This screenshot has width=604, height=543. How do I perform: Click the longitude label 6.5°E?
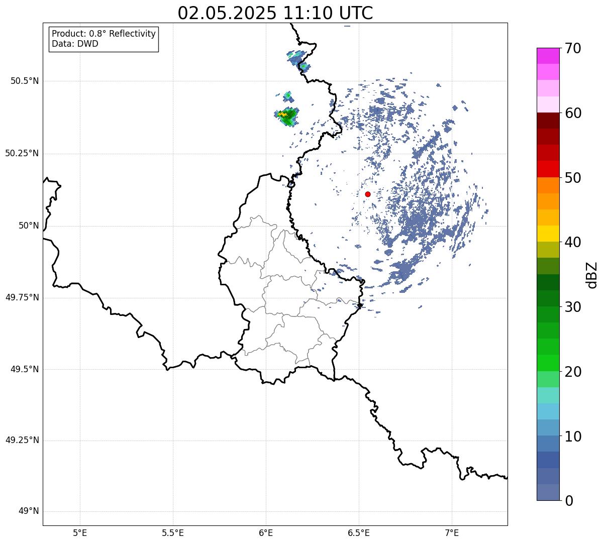pyautogui.click(x=359, y=532)
